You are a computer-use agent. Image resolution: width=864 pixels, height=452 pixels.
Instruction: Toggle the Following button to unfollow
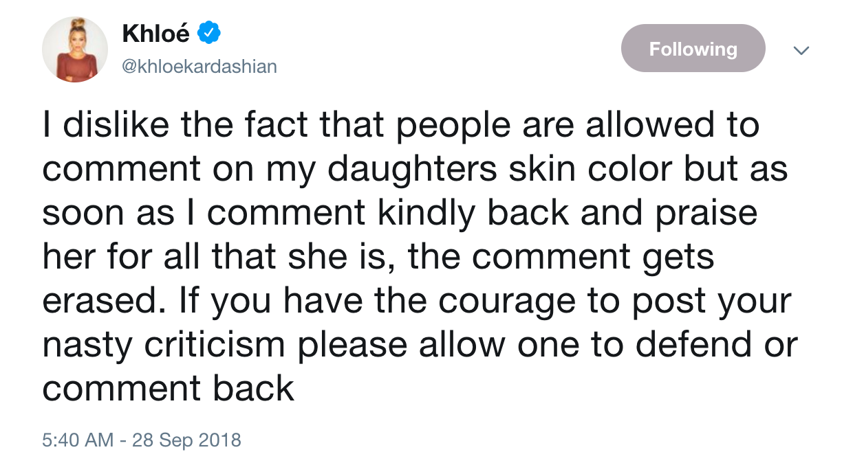click(693, 48)
